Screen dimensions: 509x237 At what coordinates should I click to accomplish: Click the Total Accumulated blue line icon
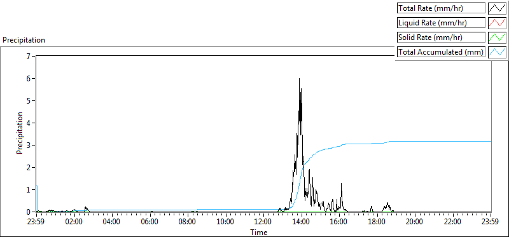click(497, 52)
